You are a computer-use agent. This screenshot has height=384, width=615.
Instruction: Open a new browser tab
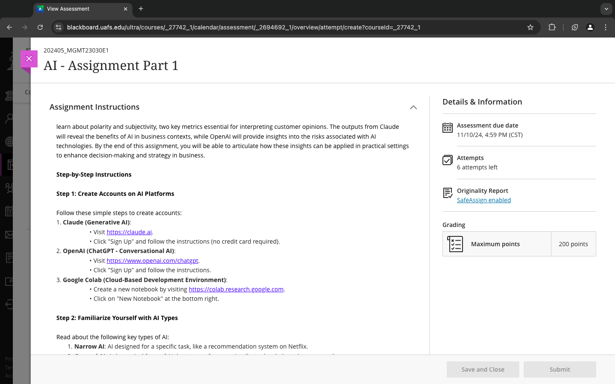pos(141,9)
